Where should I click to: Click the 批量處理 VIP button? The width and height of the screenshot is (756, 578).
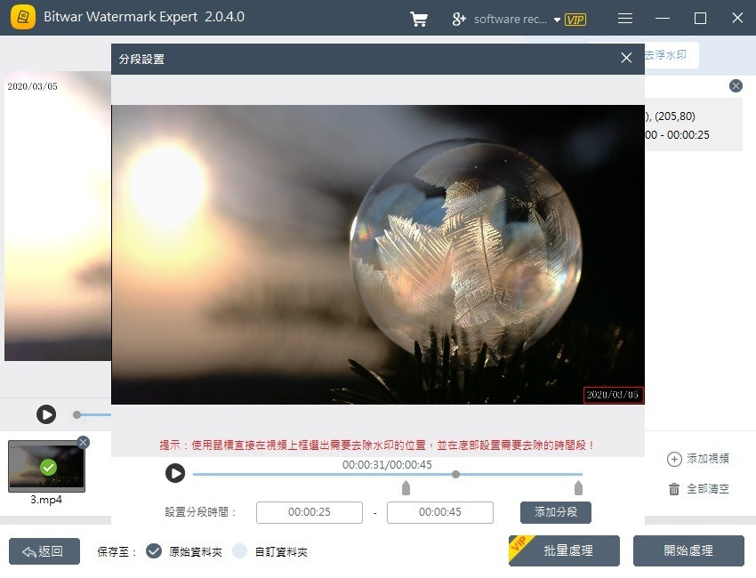(564, 550)
